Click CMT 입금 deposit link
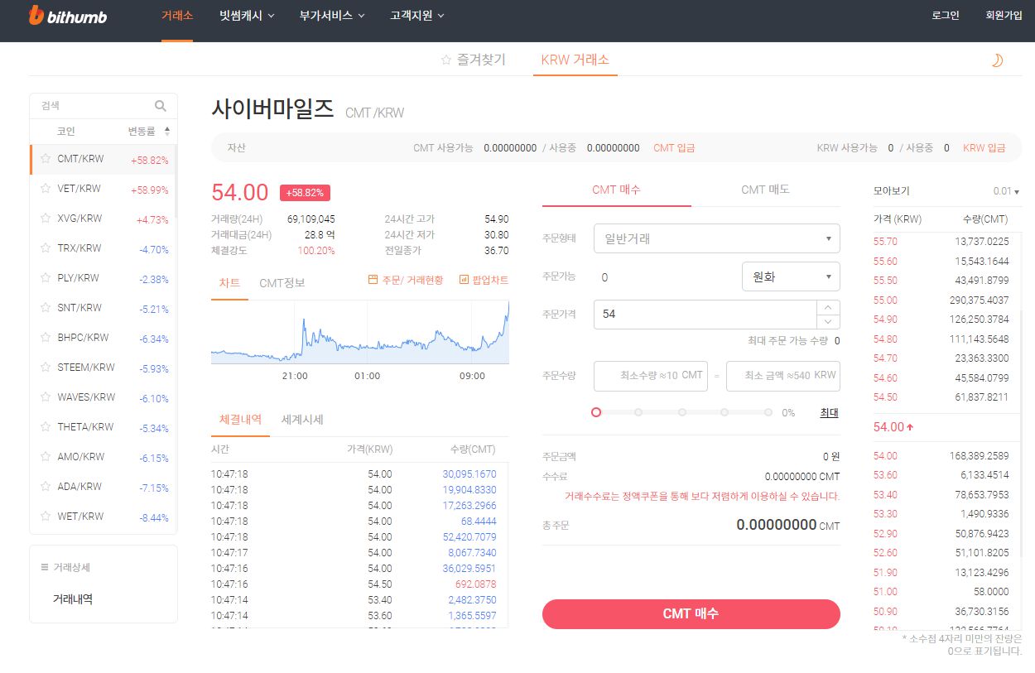1035x673 pixels. click(x=674, y=148)
